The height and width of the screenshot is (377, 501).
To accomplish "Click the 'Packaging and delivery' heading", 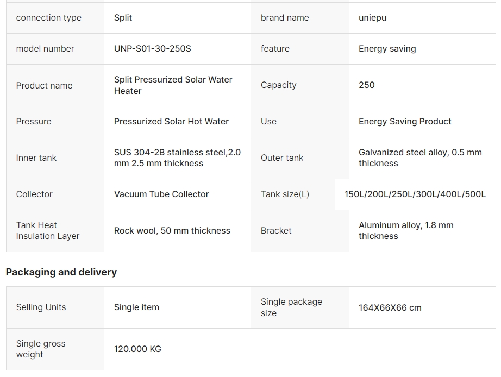I will point(61,272).
